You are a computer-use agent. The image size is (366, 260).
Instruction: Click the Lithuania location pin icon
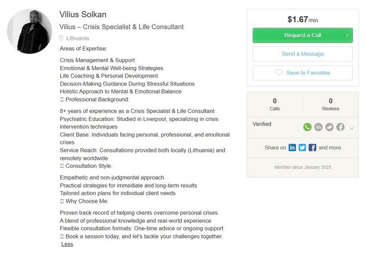(x=62, y=38)
